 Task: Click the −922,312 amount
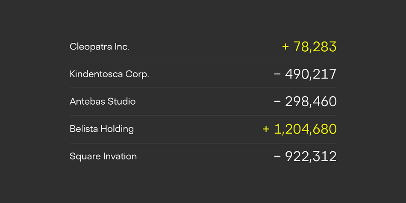tap(305, 156)
